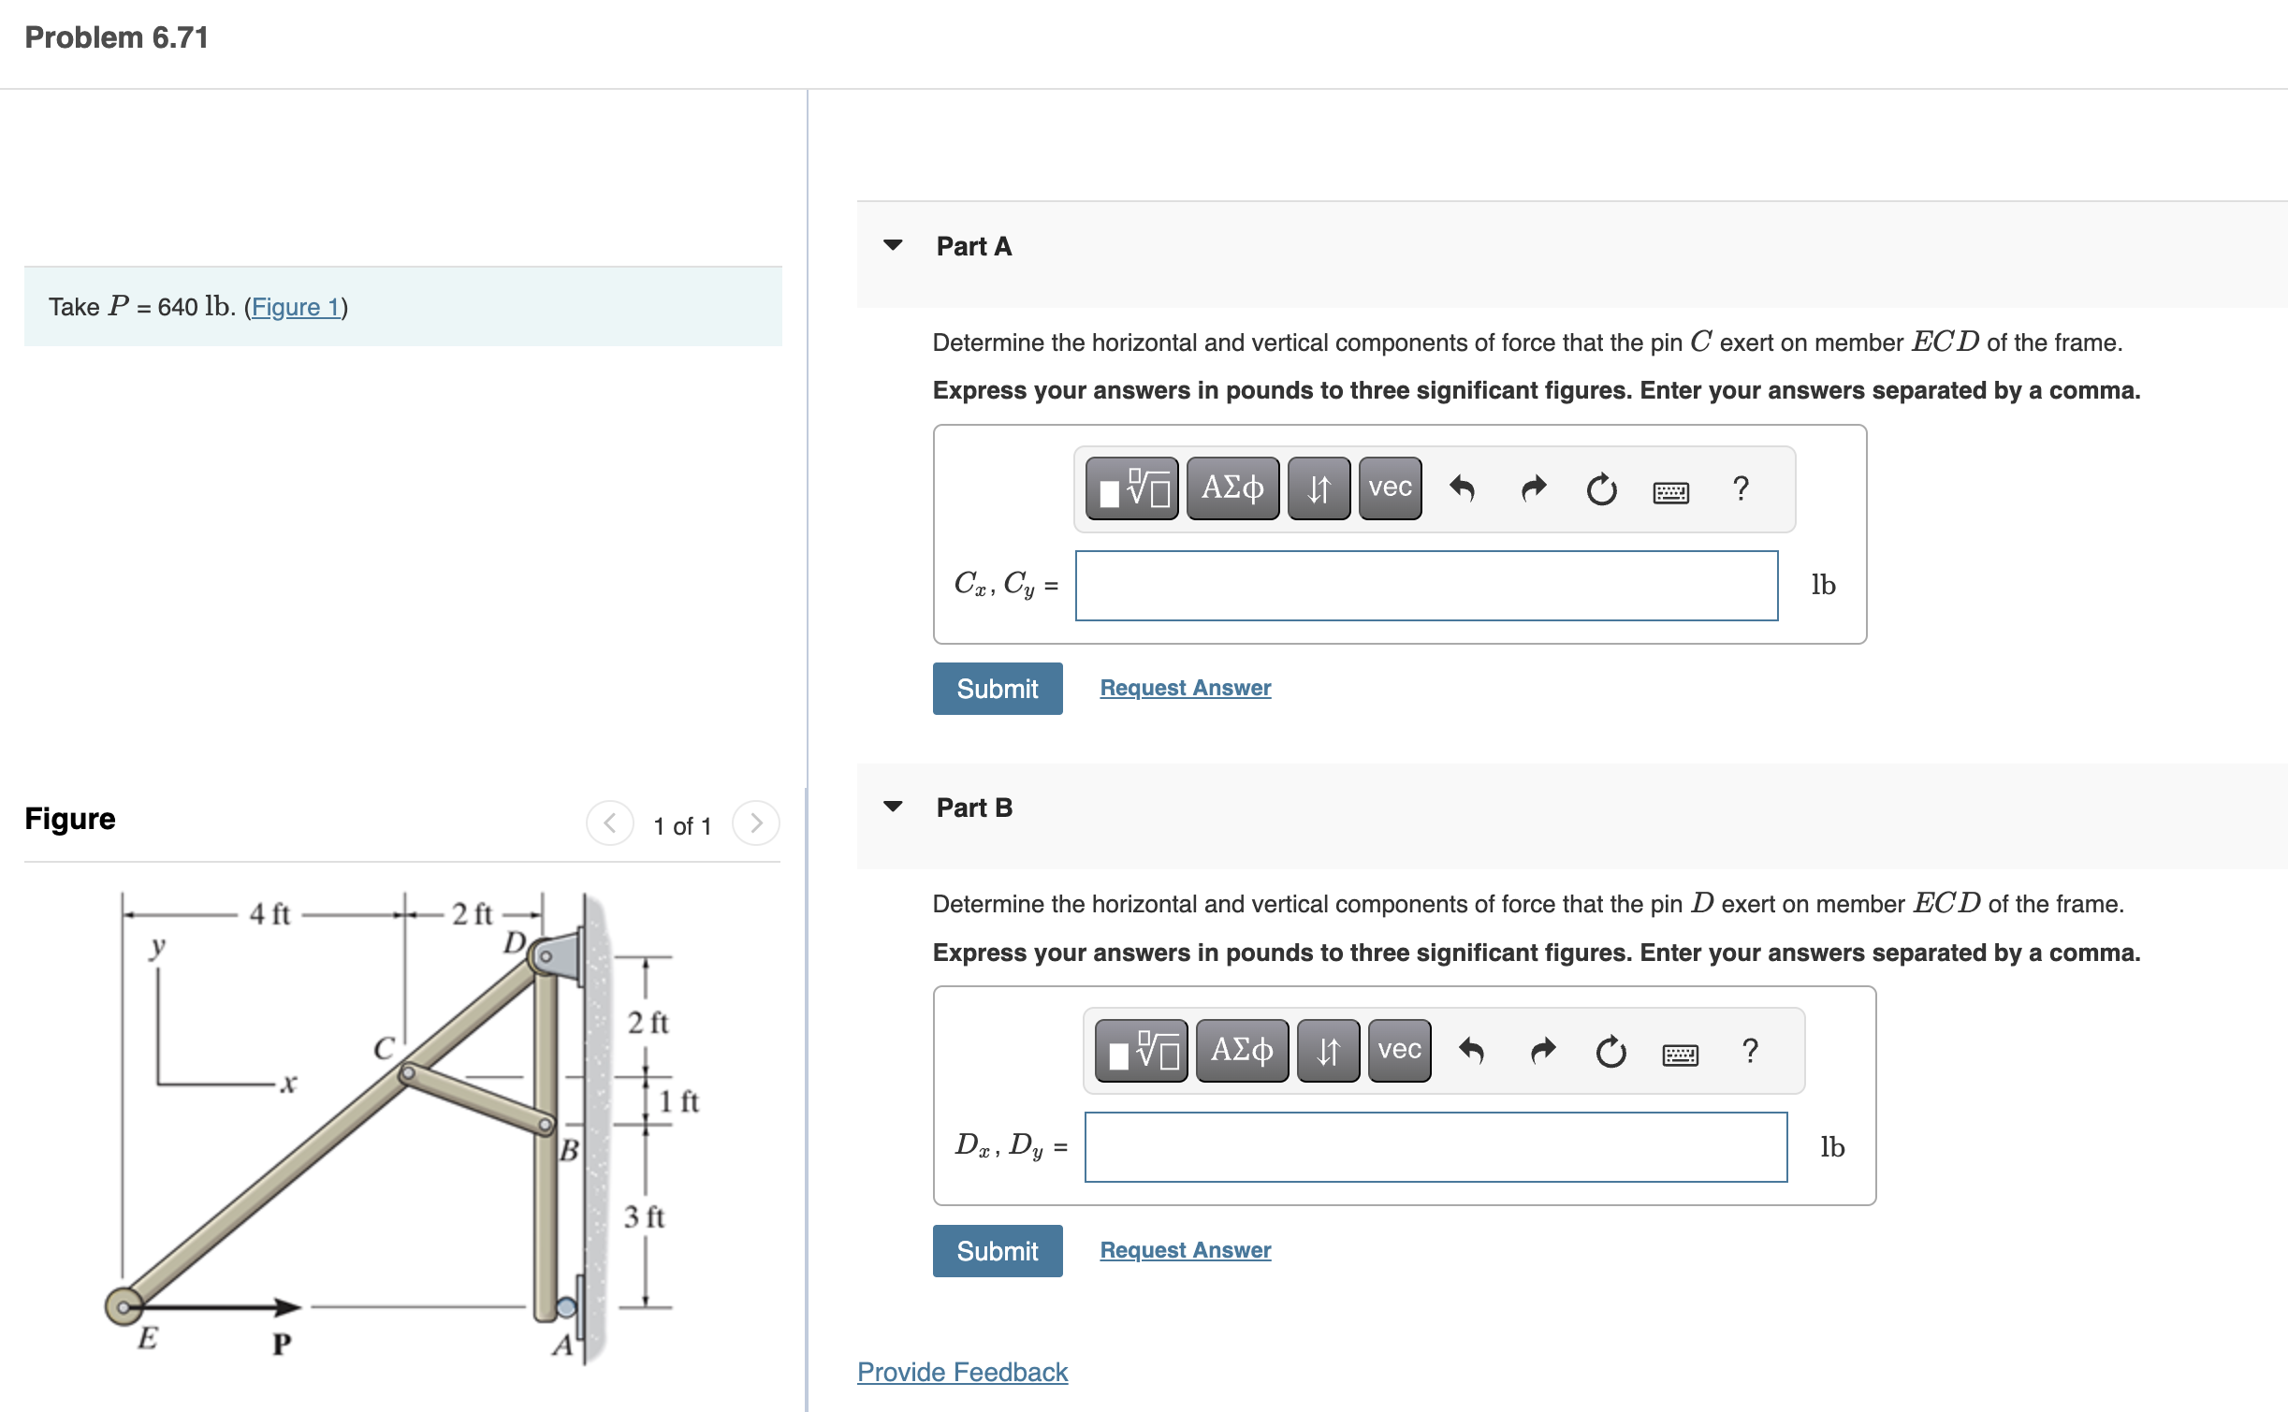Collapse the Part A section
Image resolution: width=2288 pixels, height=1412 pixels.
pos(895,245)
